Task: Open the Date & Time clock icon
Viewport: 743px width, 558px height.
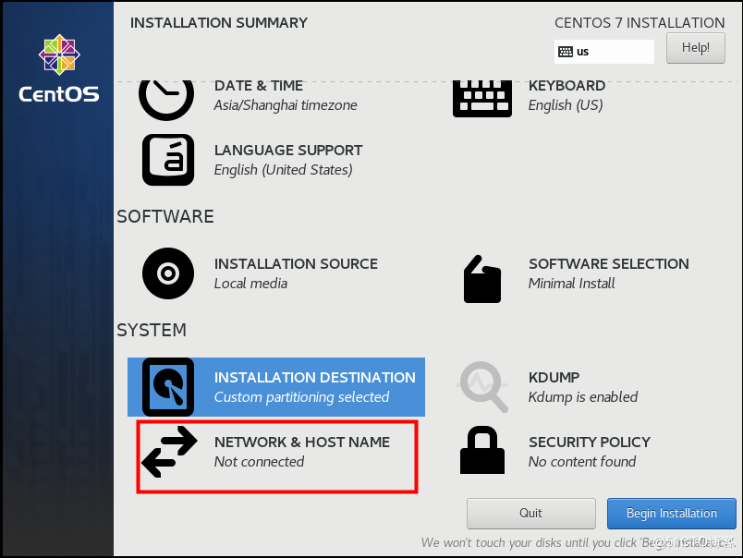Action: pyautogui.click(x=166, y=100)
